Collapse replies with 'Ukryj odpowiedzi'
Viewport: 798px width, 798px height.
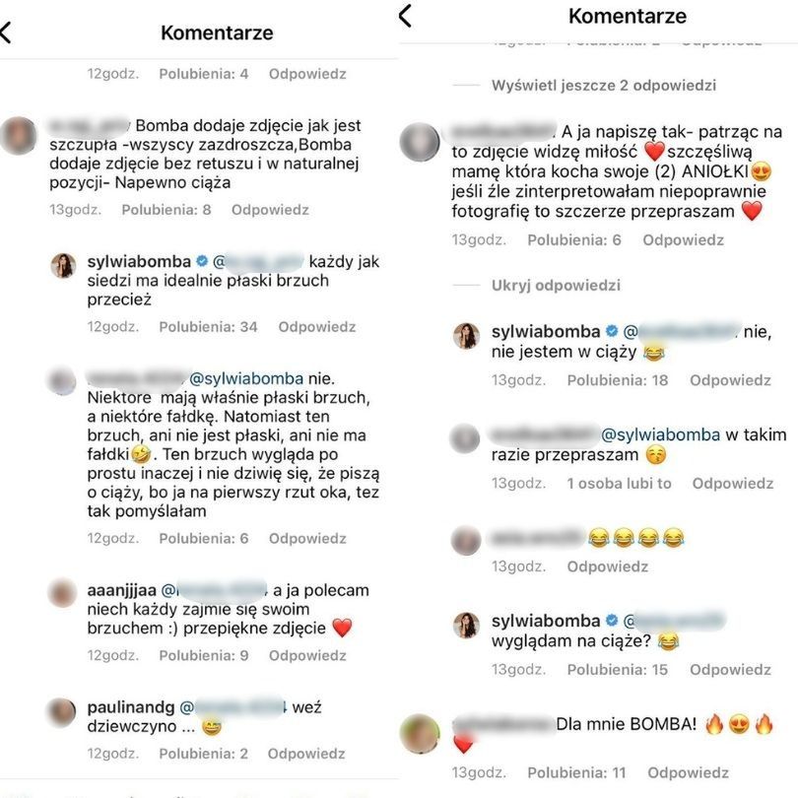click(x=556, y=286)
